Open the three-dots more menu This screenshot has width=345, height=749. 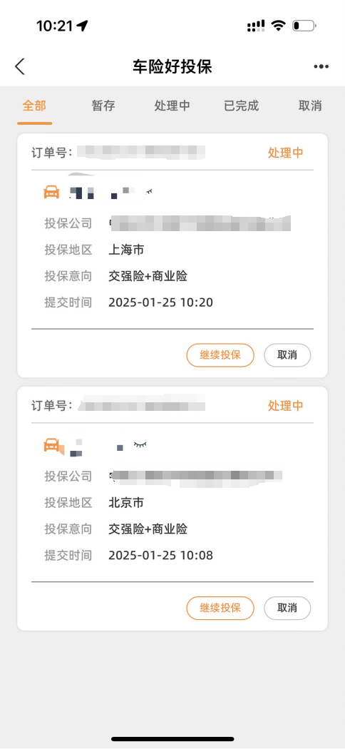pyautogui.click(x=321, y=67)
